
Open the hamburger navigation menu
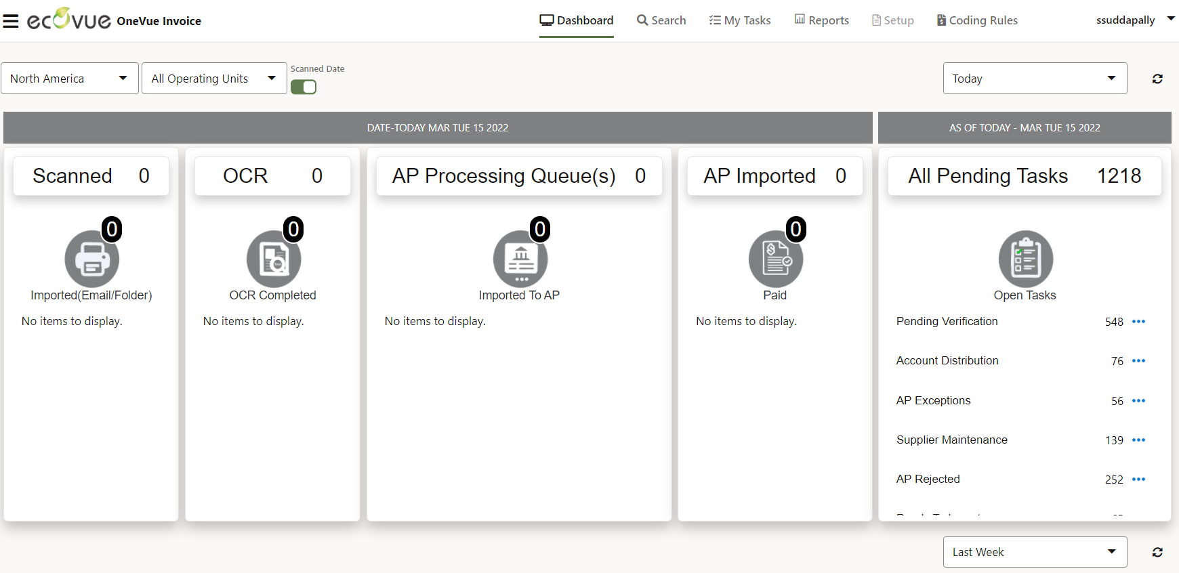[x=11, y=21]
